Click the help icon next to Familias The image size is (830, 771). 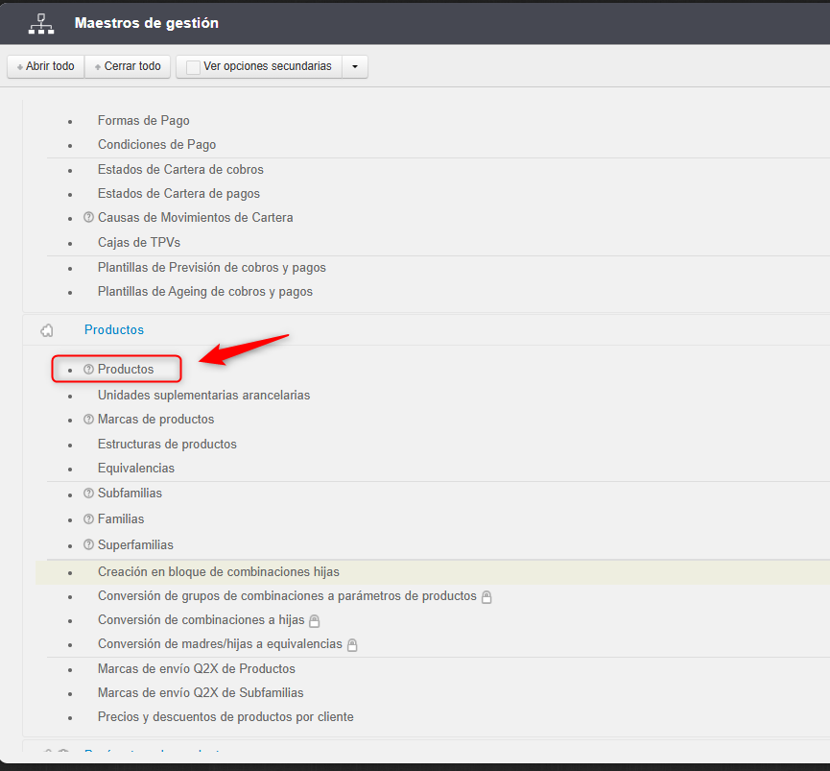(89, 519)
